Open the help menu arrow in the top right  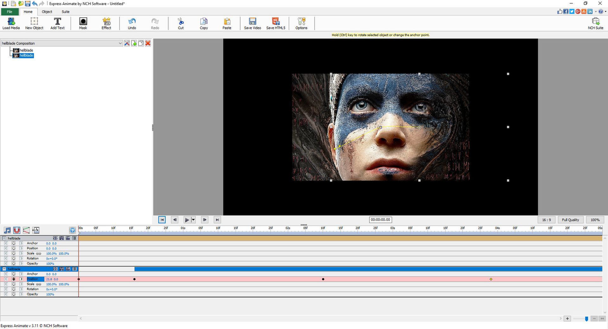tap(605, 11)
